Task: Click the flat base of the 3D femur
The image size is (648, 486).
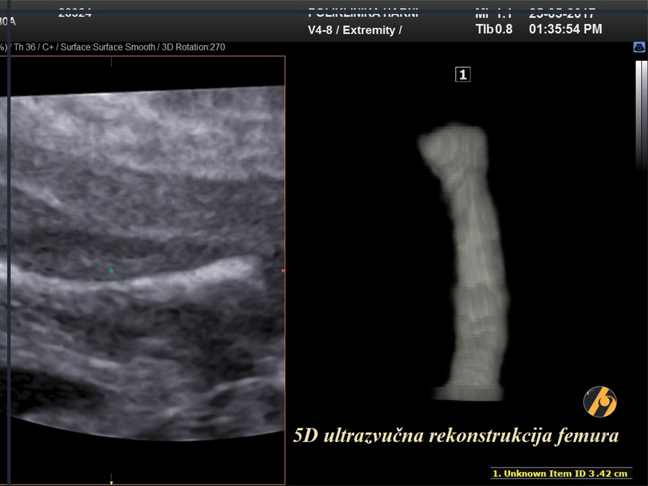Action: [469, 393]
